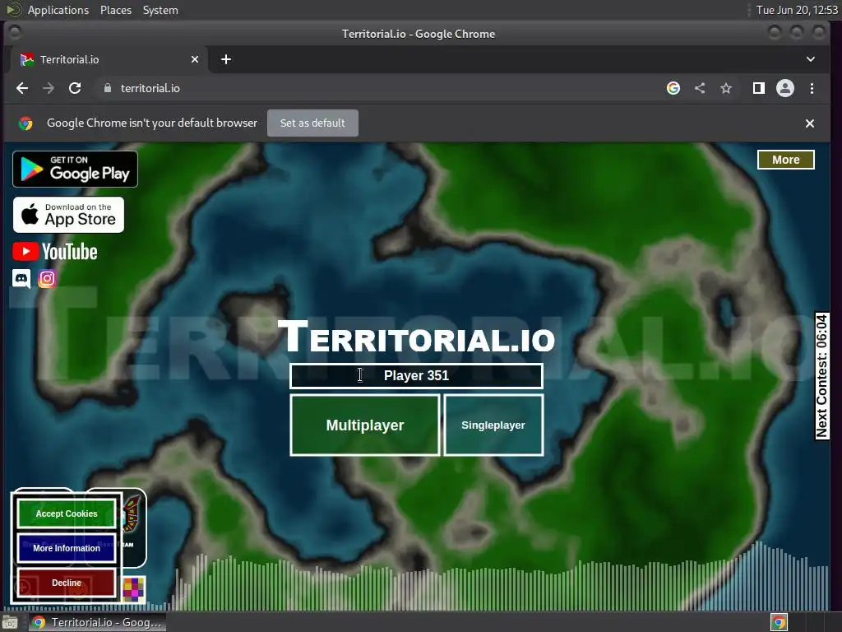
Task: Decline cookies
Action: tap(67, 583)
